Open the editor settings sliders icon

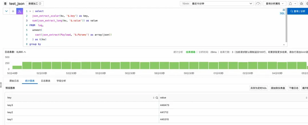[x=284, y=10]
